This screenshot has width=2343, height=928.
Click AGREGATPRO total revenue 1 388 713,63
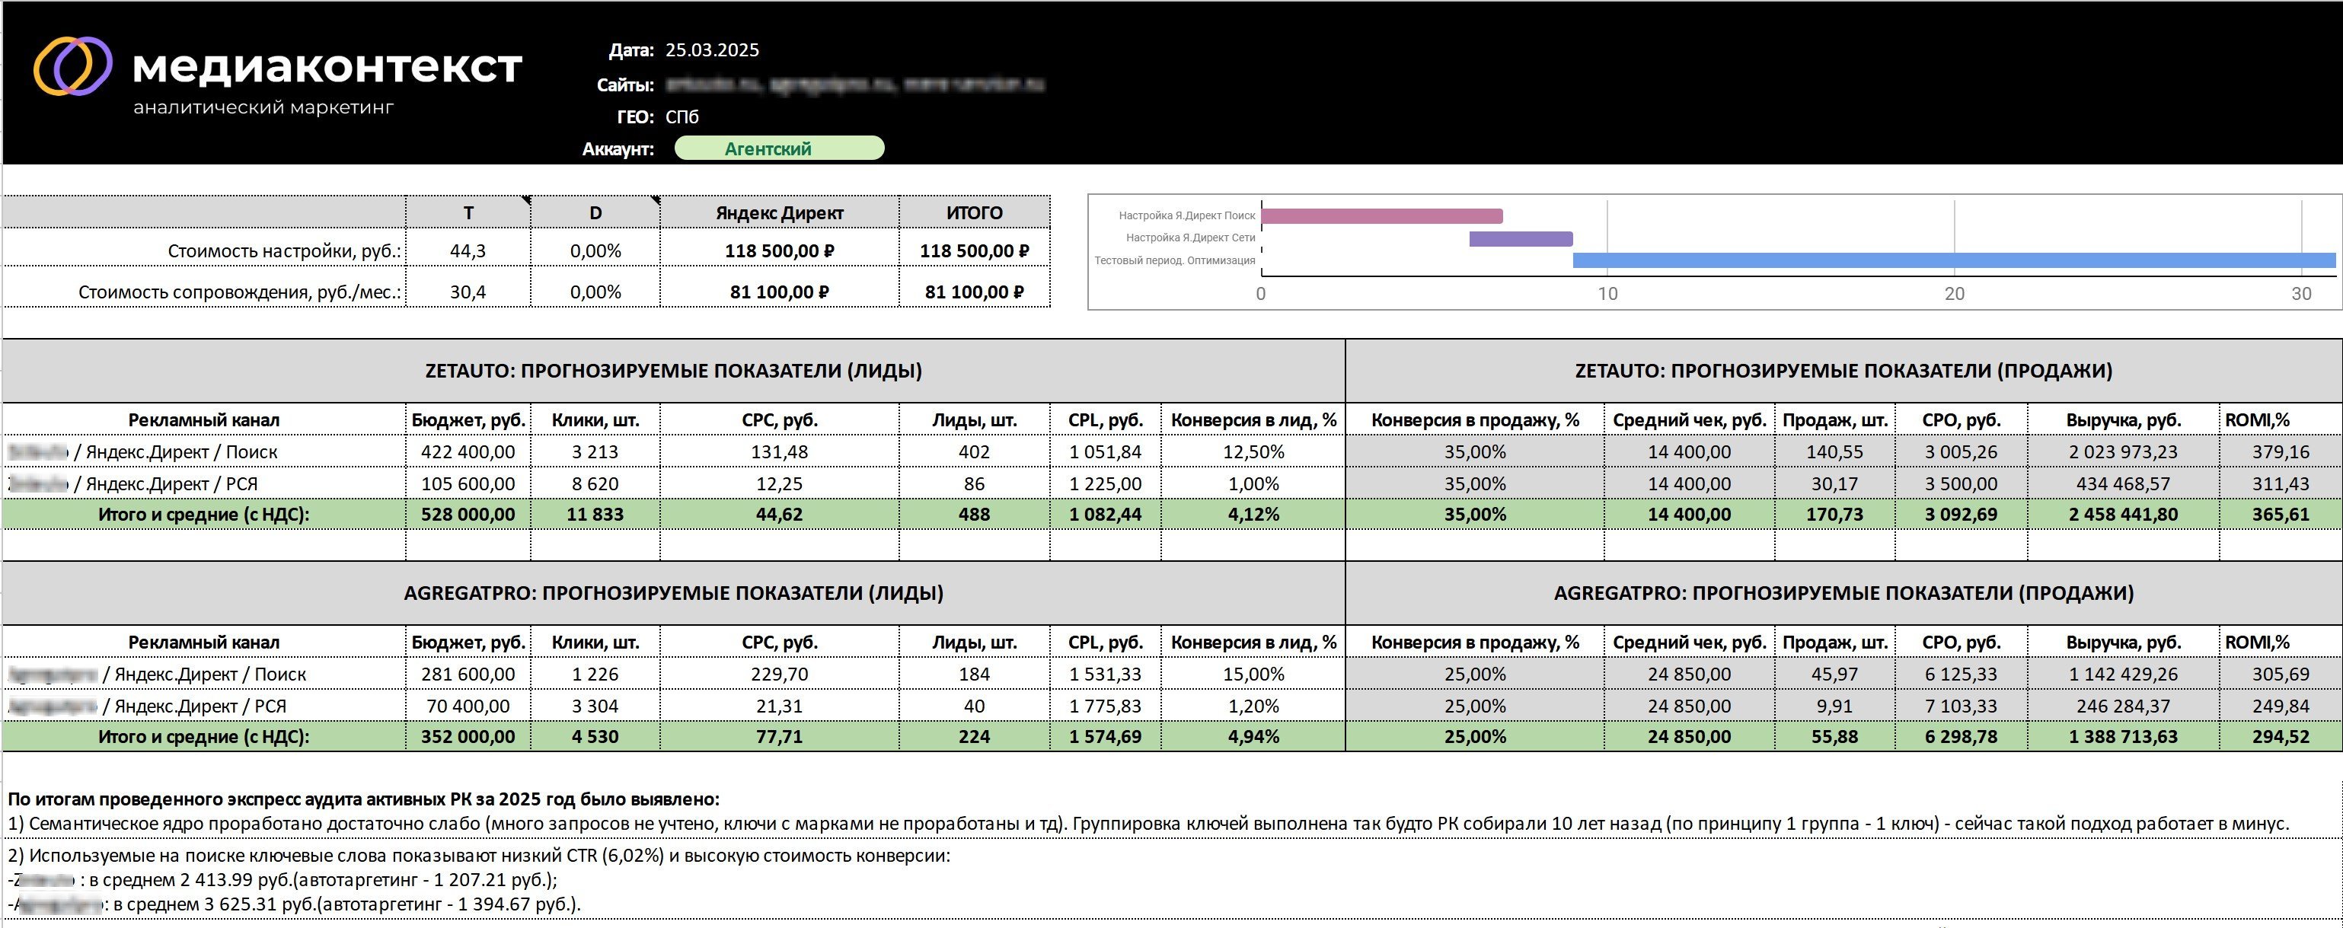click(2123, 737)
